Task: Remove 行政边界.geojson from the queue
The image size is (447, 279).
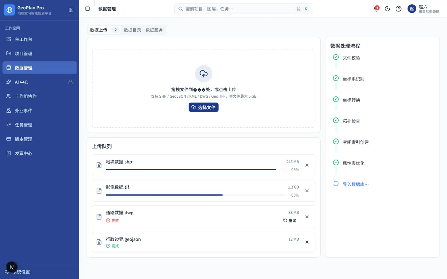Action: click(307, 242)
